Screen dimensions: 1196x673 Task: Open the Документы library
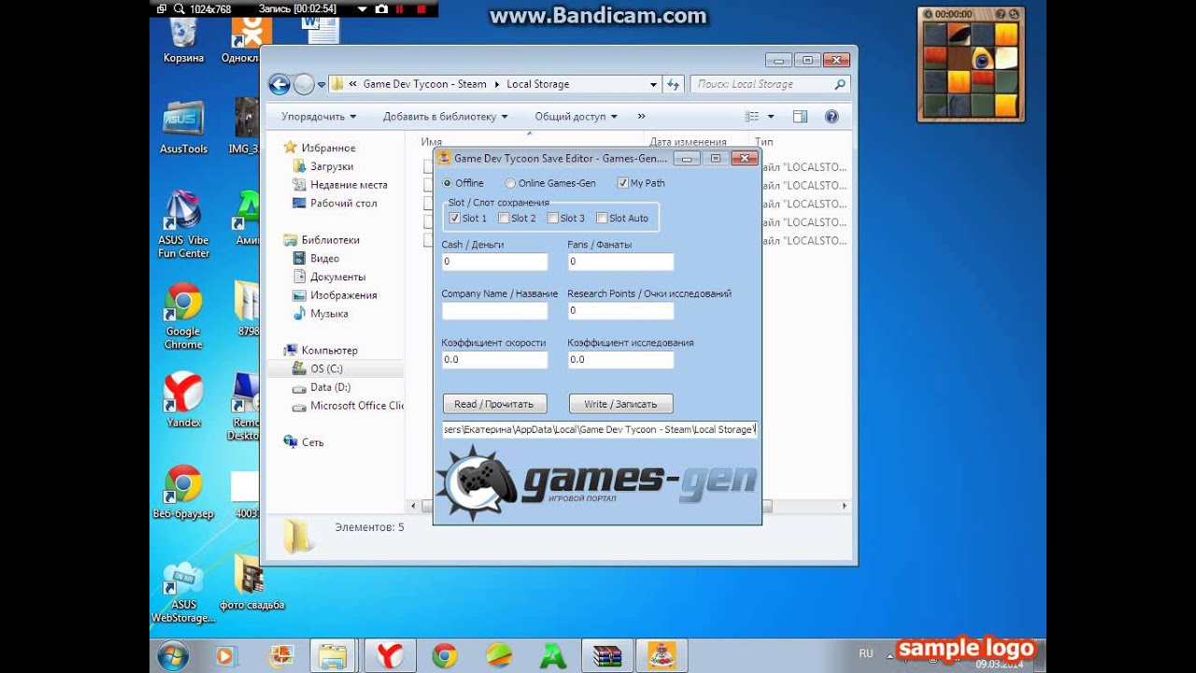337,277
